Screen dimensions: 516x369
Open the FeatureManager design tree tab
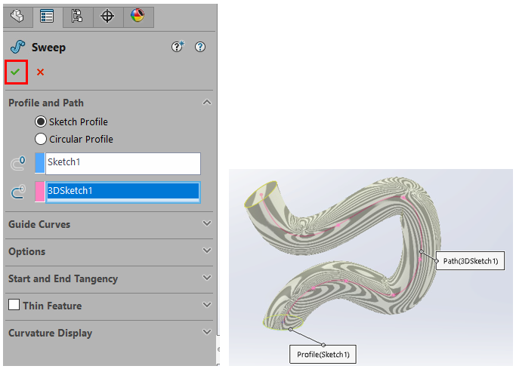coord(18,16)
